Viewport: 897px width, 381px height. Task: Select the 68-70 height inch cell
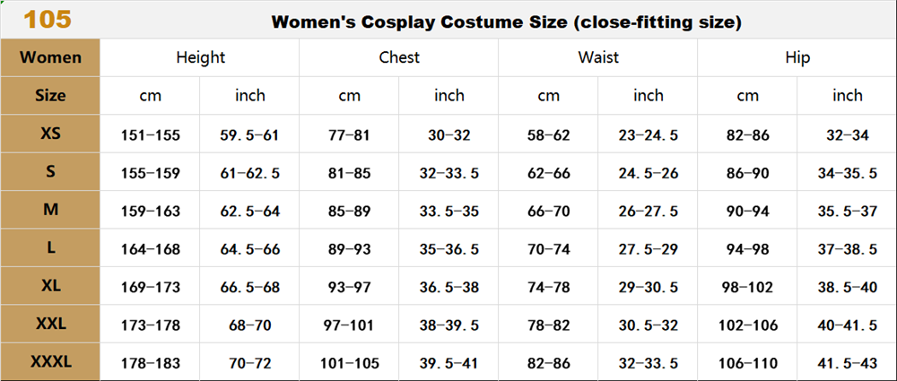click(x=250, y=325)
